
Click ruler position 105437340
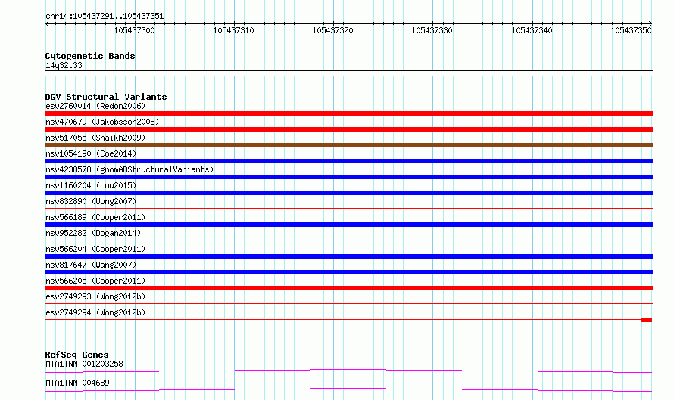click(x=532, y=30)
